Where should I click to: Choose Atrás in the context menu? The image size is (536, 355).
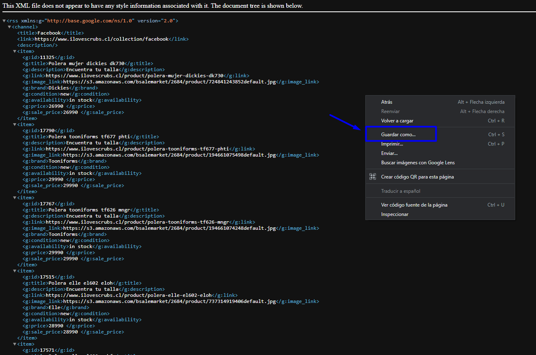[x=440, y=102]
